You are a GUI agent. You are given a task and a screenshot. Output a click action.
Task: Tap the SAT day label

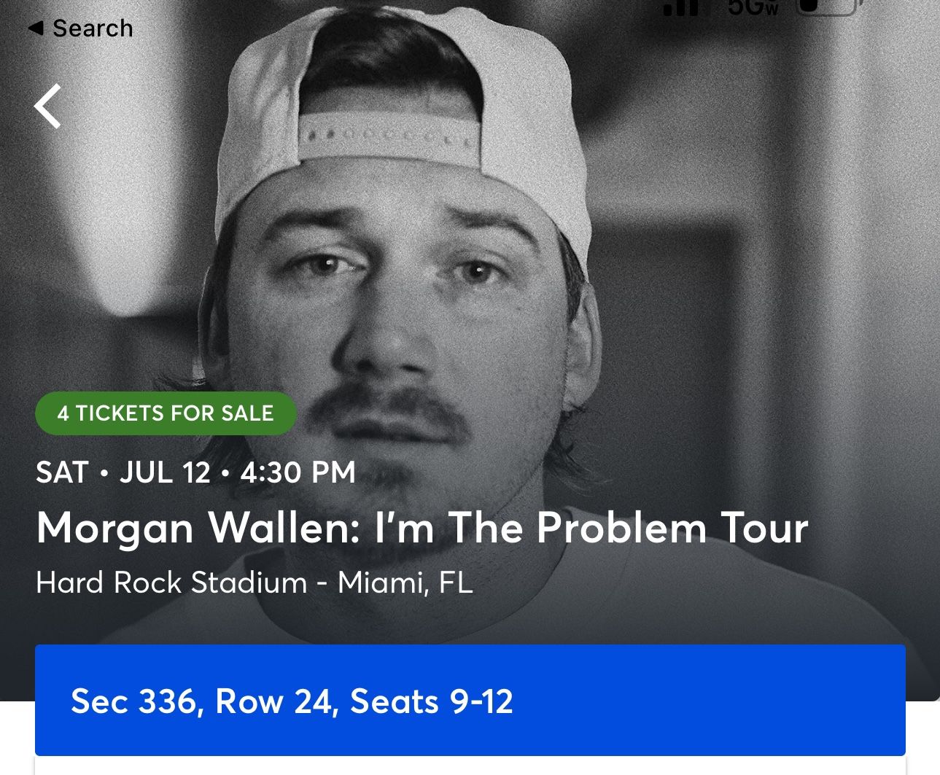(62, 472)
